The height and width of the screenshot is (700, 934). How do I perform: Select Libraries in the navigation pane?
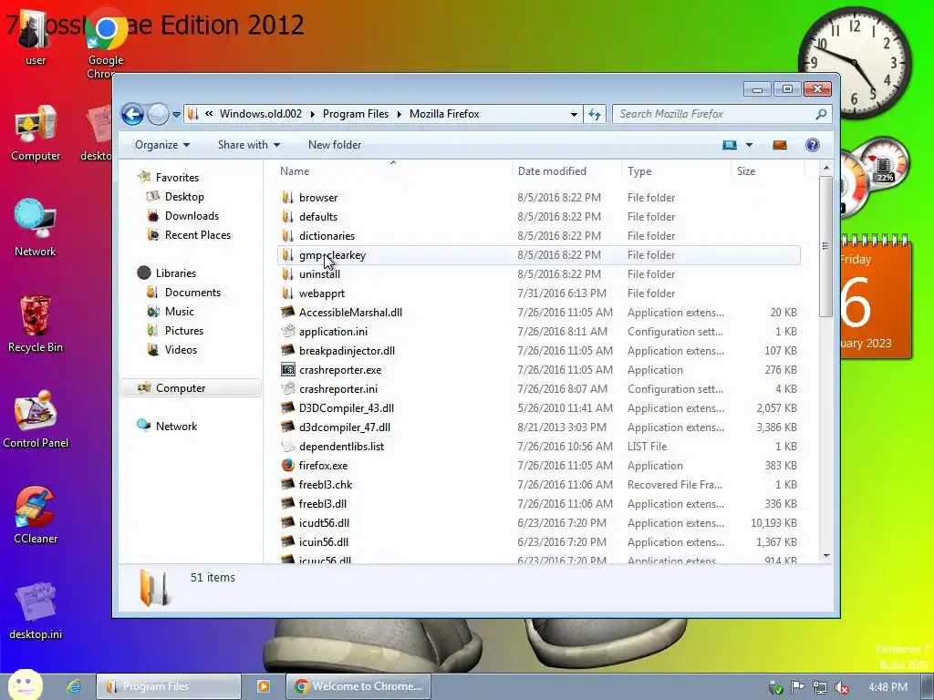pos(176,273)
